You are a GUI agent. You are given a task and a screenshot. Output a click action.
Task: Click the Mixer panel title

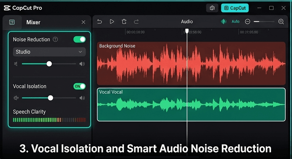point(33,22)
